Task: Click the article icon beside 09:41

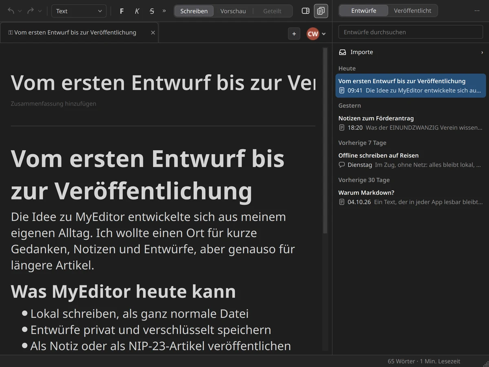Action: (342, 91)
